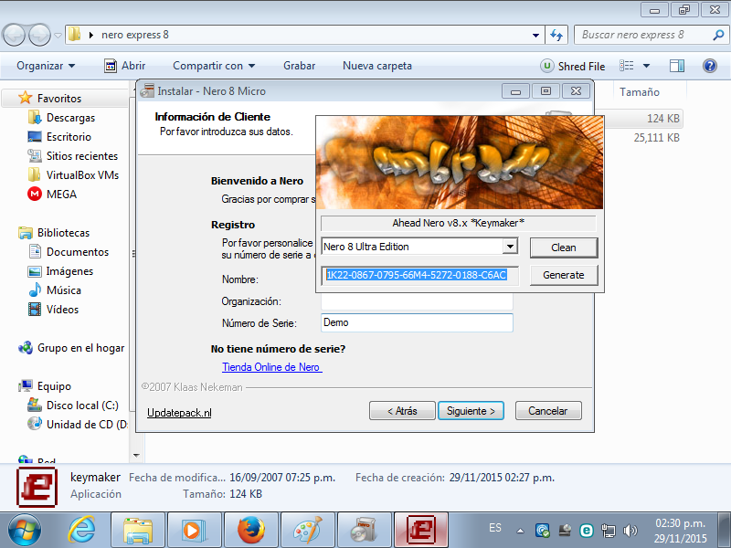
Task: Click the Número de Serie field
Action: (417, 322)
